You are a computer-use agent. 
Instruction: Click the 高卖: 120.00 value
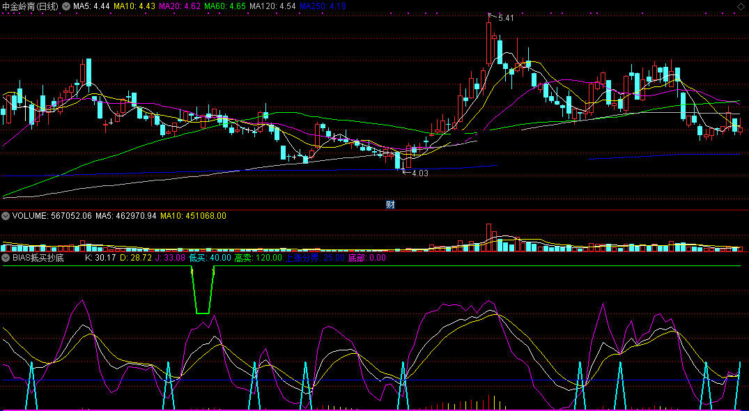tap(258, 258)
